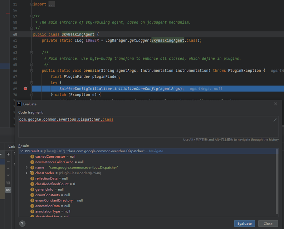Expand the folded import block
This screenshot has width=284, height=229.
(x=31, y=4)
